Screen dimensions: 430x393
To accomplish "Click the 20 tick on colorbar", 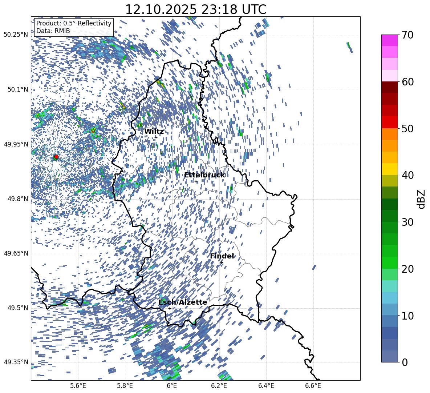I will click(407, 269).
